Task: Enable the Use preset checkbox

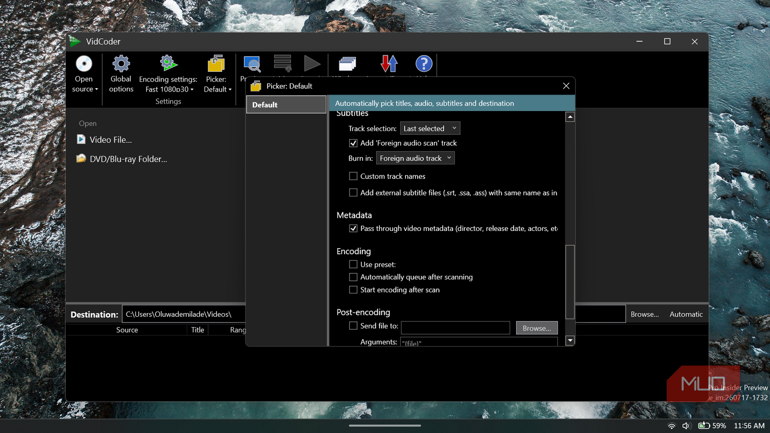Action: [x=353, y=265]
